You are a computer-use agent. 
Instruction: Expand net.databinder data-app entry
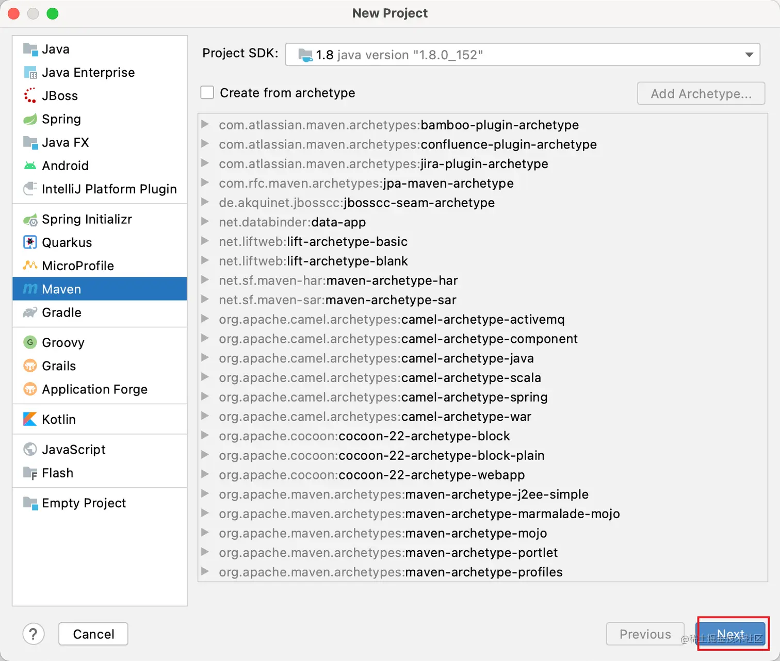[205, 222]
